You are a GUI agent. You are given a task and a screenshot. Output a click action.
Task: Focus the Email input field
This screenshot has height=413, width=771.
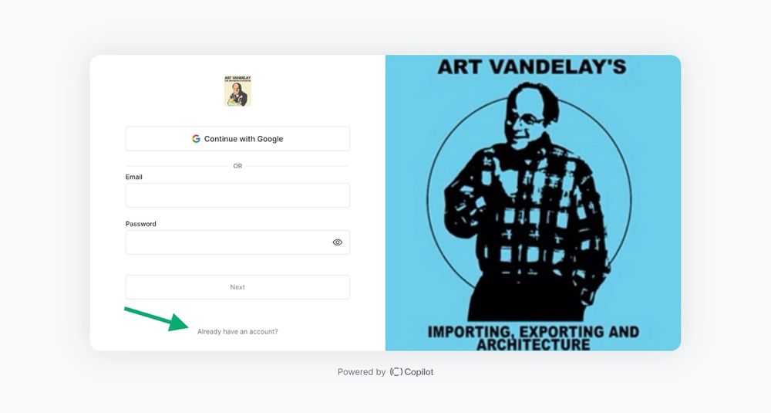(x=237, y=195)
